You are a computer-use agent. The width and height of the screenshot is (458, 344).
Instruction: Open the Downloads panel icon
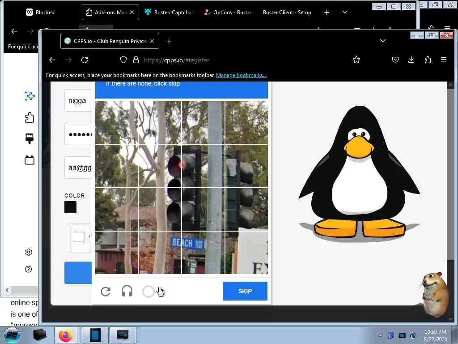tap(411, 60)
